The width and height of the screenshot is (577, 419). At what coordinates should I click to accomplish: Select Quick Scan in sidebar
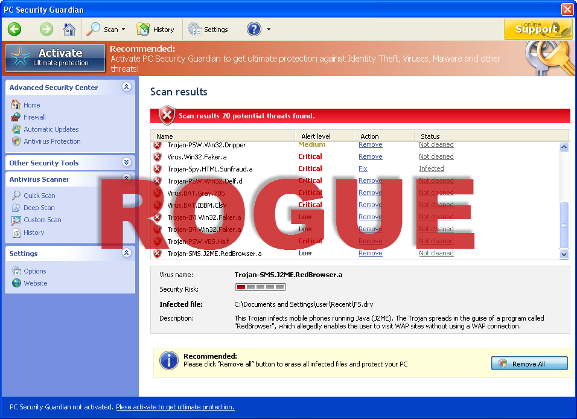[39, 196]
